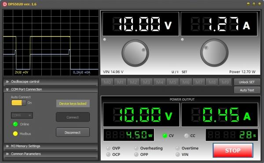Screen dimensions: 264x163
Task: Click the CC mode indicator light
Action: pos(186,136)
